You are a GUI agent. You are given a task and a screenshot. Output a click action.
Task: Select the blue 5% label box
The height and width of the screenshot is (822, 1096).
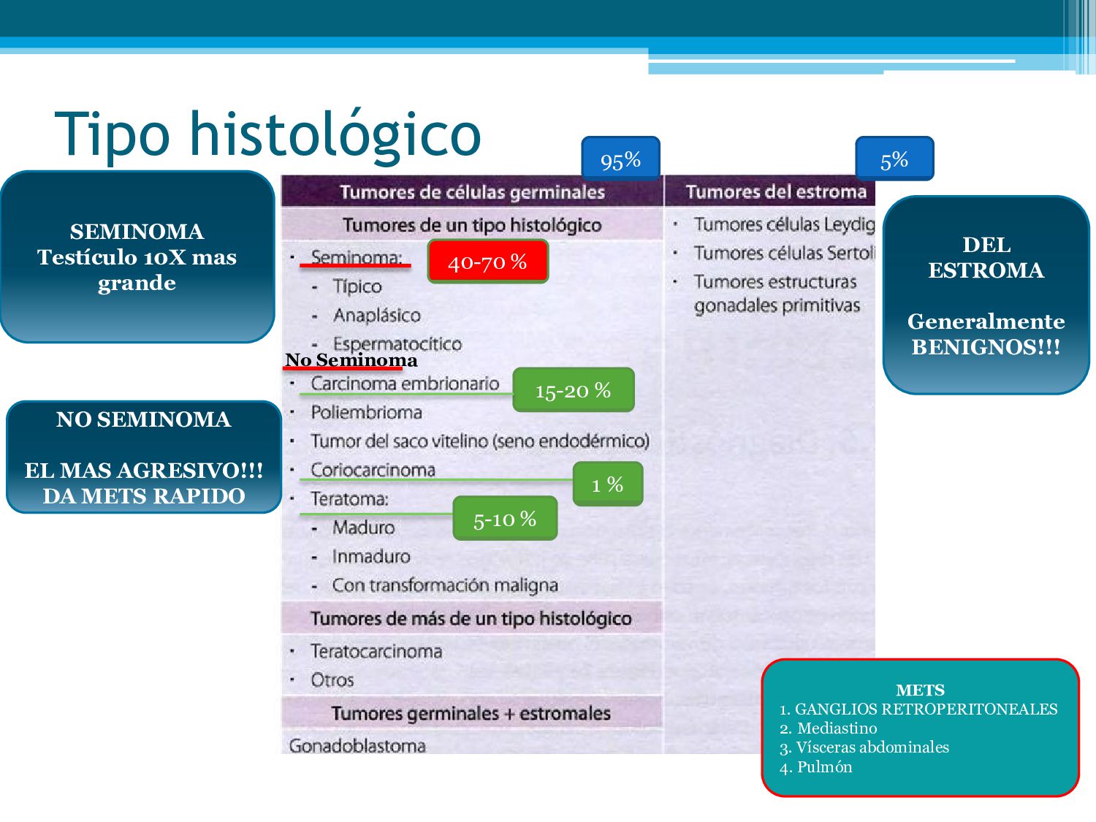pyautogui.click(x=894, y=159)
